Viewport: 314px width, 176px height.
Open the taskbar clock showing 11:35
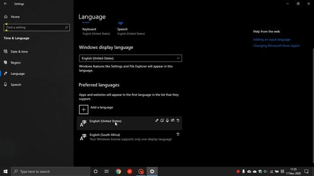point(293,172)
